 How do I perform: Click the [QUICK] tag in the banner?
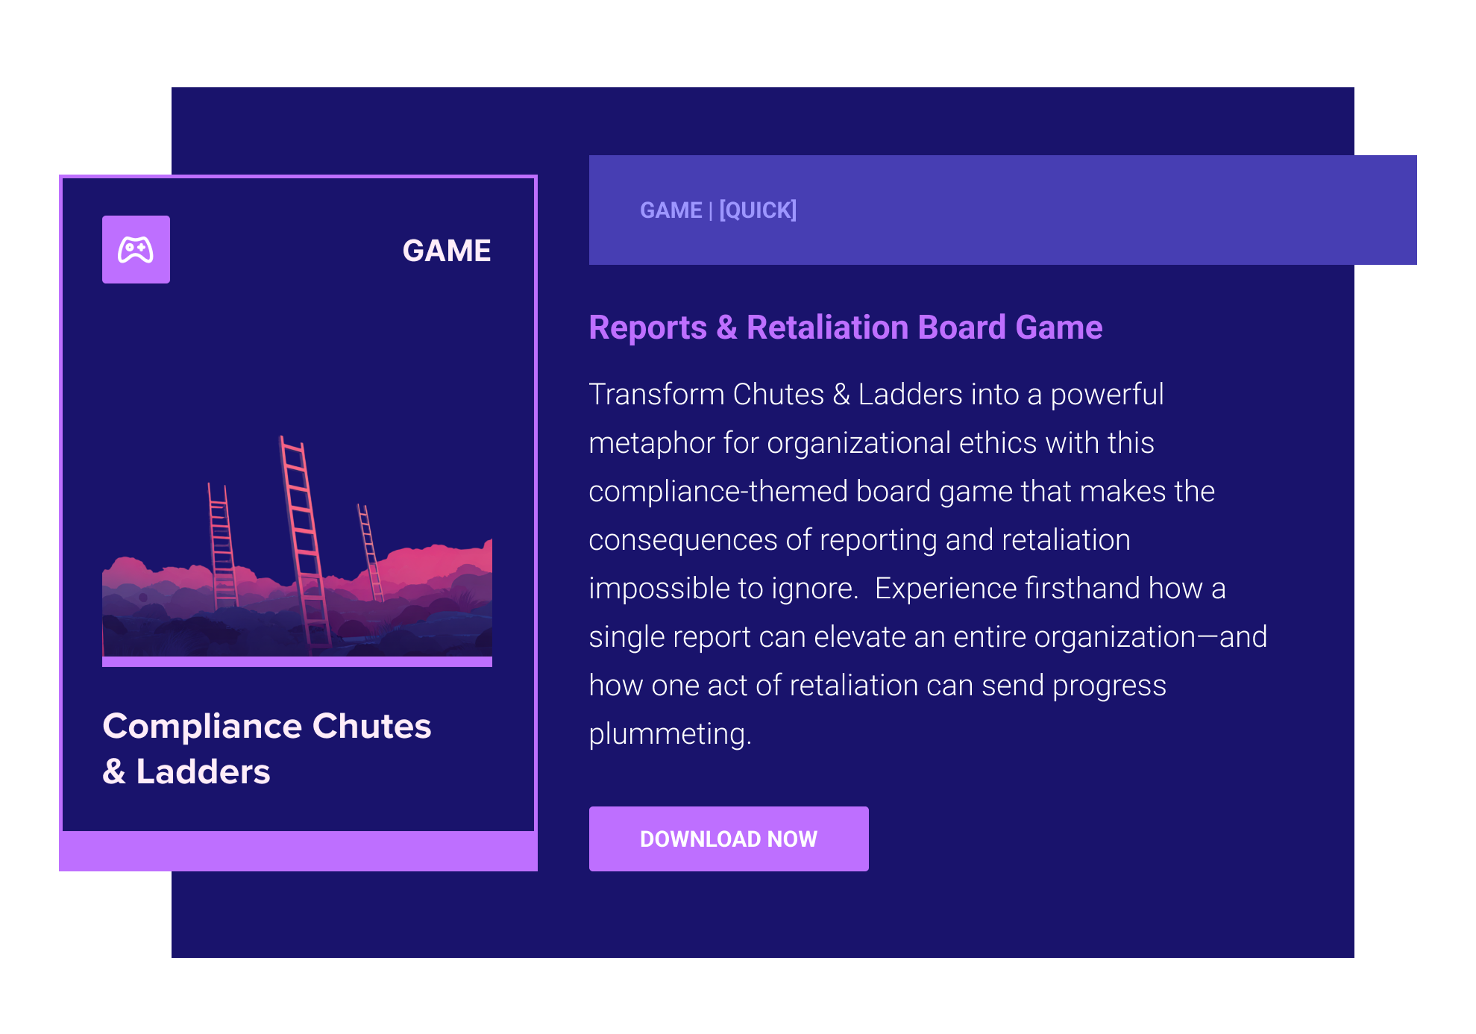coord(758,210)
